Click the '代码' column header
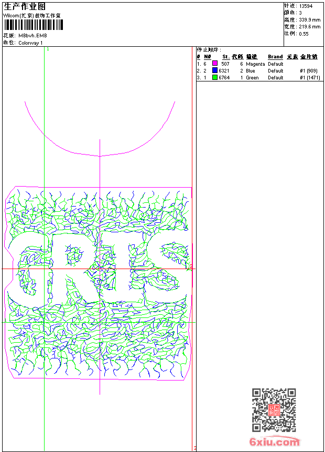Image resolution: width=325 pixels, height=452 pixels. click(x=237, y=57)
